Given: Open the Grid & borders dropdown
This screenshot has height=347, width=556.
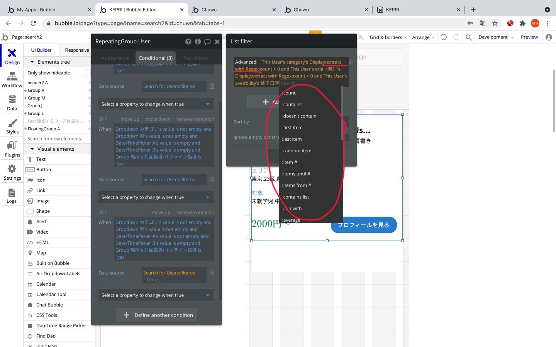Looking at the screenshot, I should [388, 37].
